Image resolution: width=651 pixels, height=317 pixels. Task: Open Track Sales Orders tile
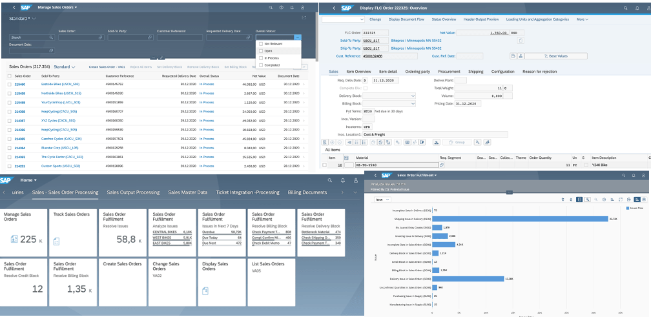point(74,233)
